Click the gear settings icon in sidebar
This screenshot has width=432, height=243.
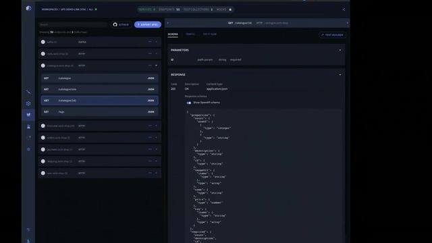coord(28,103)
